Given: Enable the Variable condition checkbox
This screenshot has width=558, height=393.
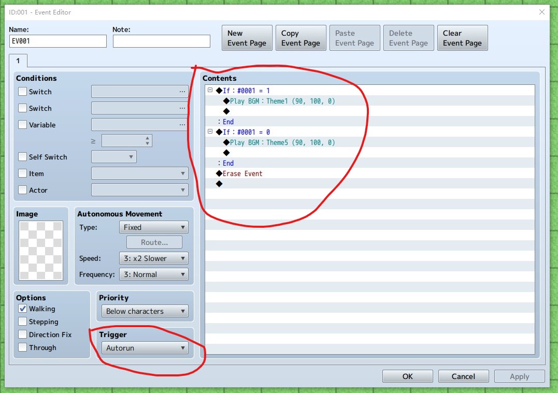Looking at the screenshot, I should coord(22,124).
